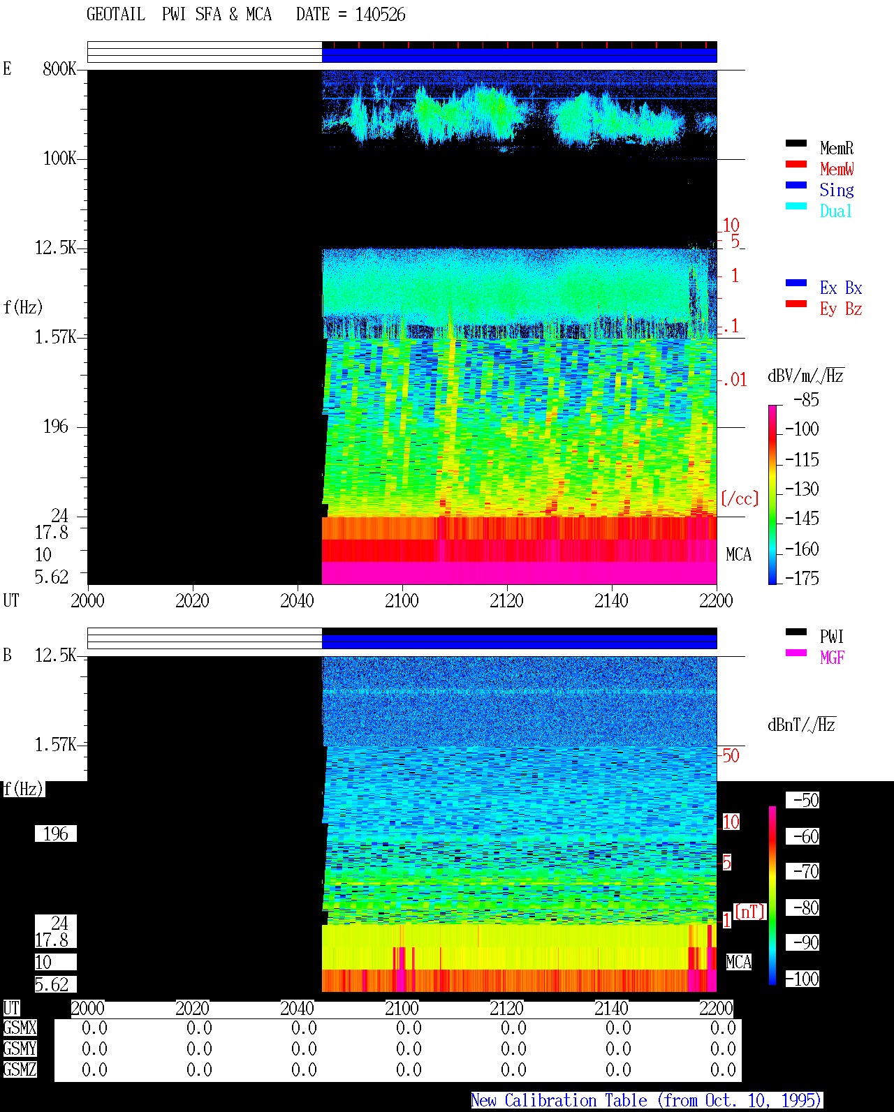Click the blue mode status bar above the E spectrogram
Image resolution: width=894 pixels, height=1112 pixels.
(519, 55)
